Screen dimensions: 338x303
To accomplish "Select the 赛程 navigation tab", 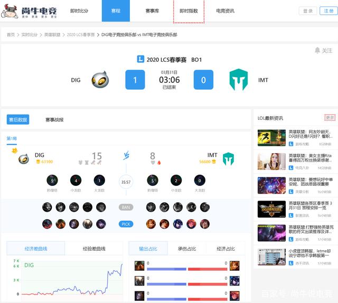I will (116, 11).
